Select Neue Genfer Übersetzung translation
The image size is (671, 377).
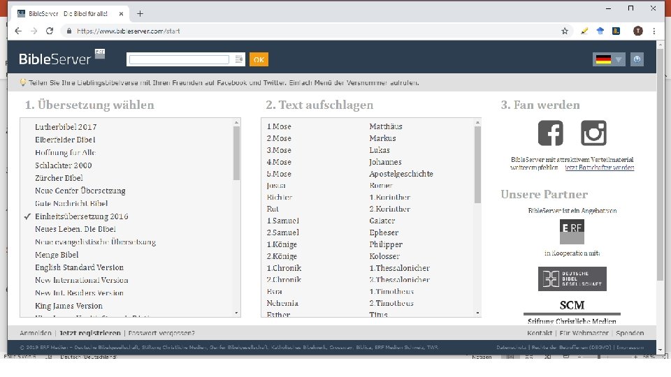tap(80, 191)
